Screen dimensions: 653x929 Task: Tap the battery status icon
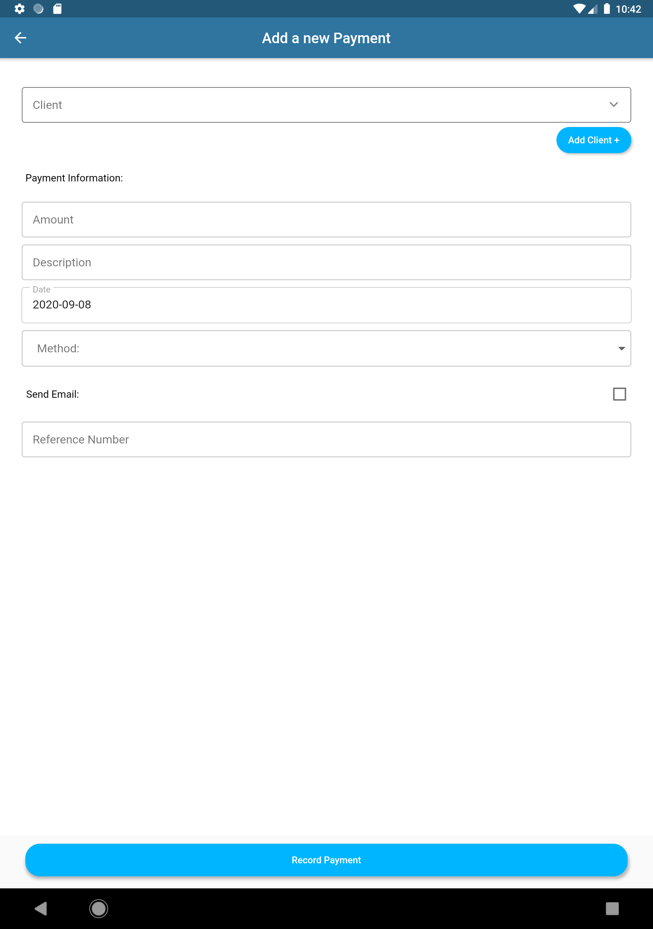607,9
